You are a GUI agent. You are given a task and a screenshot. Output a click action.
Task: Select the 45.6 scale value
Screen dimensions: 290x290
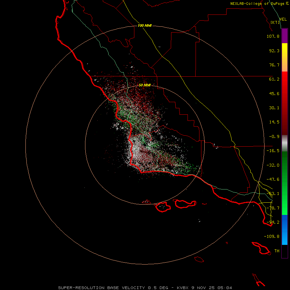click(274, 93)
